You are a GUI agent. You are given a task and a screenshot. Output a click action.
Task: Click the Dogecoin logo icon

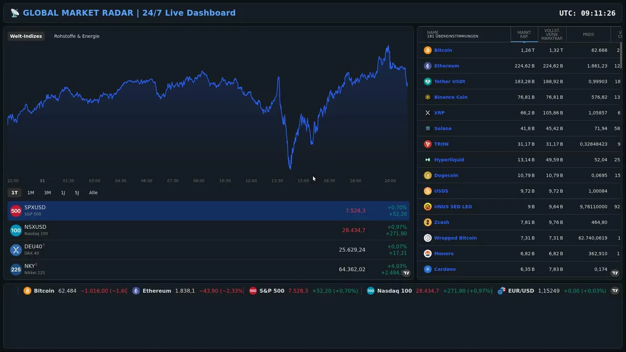427,176
